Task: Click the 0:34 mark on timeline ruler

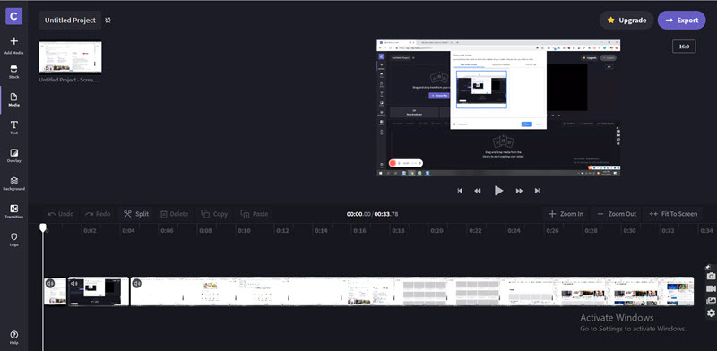Action: click(707, 231)
